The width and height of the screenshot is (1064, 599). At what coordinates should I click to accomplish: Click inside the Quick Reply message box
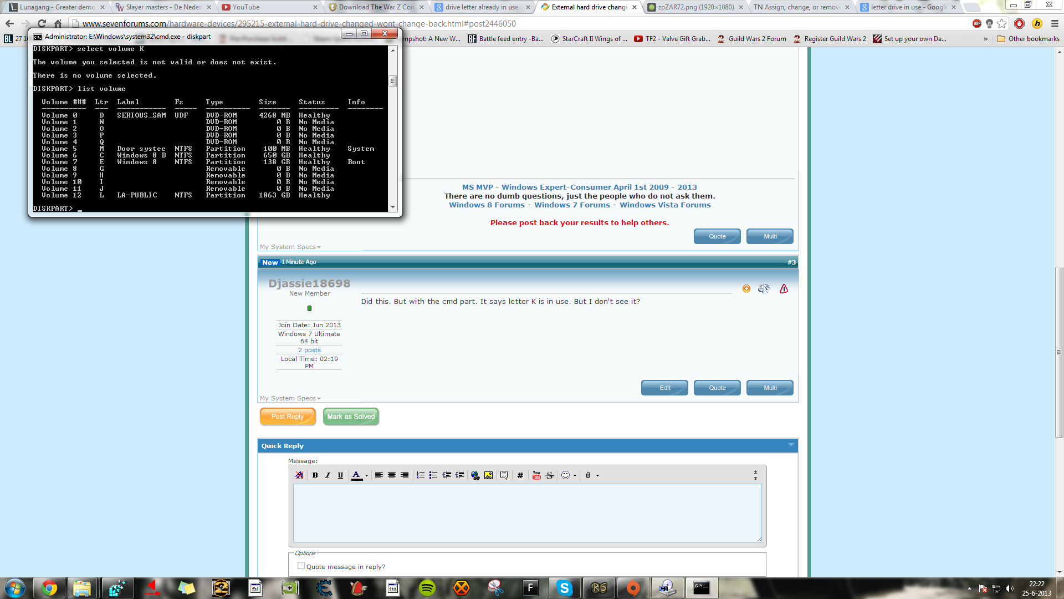527,513
